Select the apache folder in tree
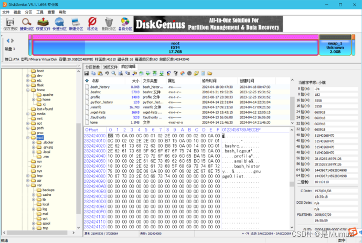 point(48,95)
